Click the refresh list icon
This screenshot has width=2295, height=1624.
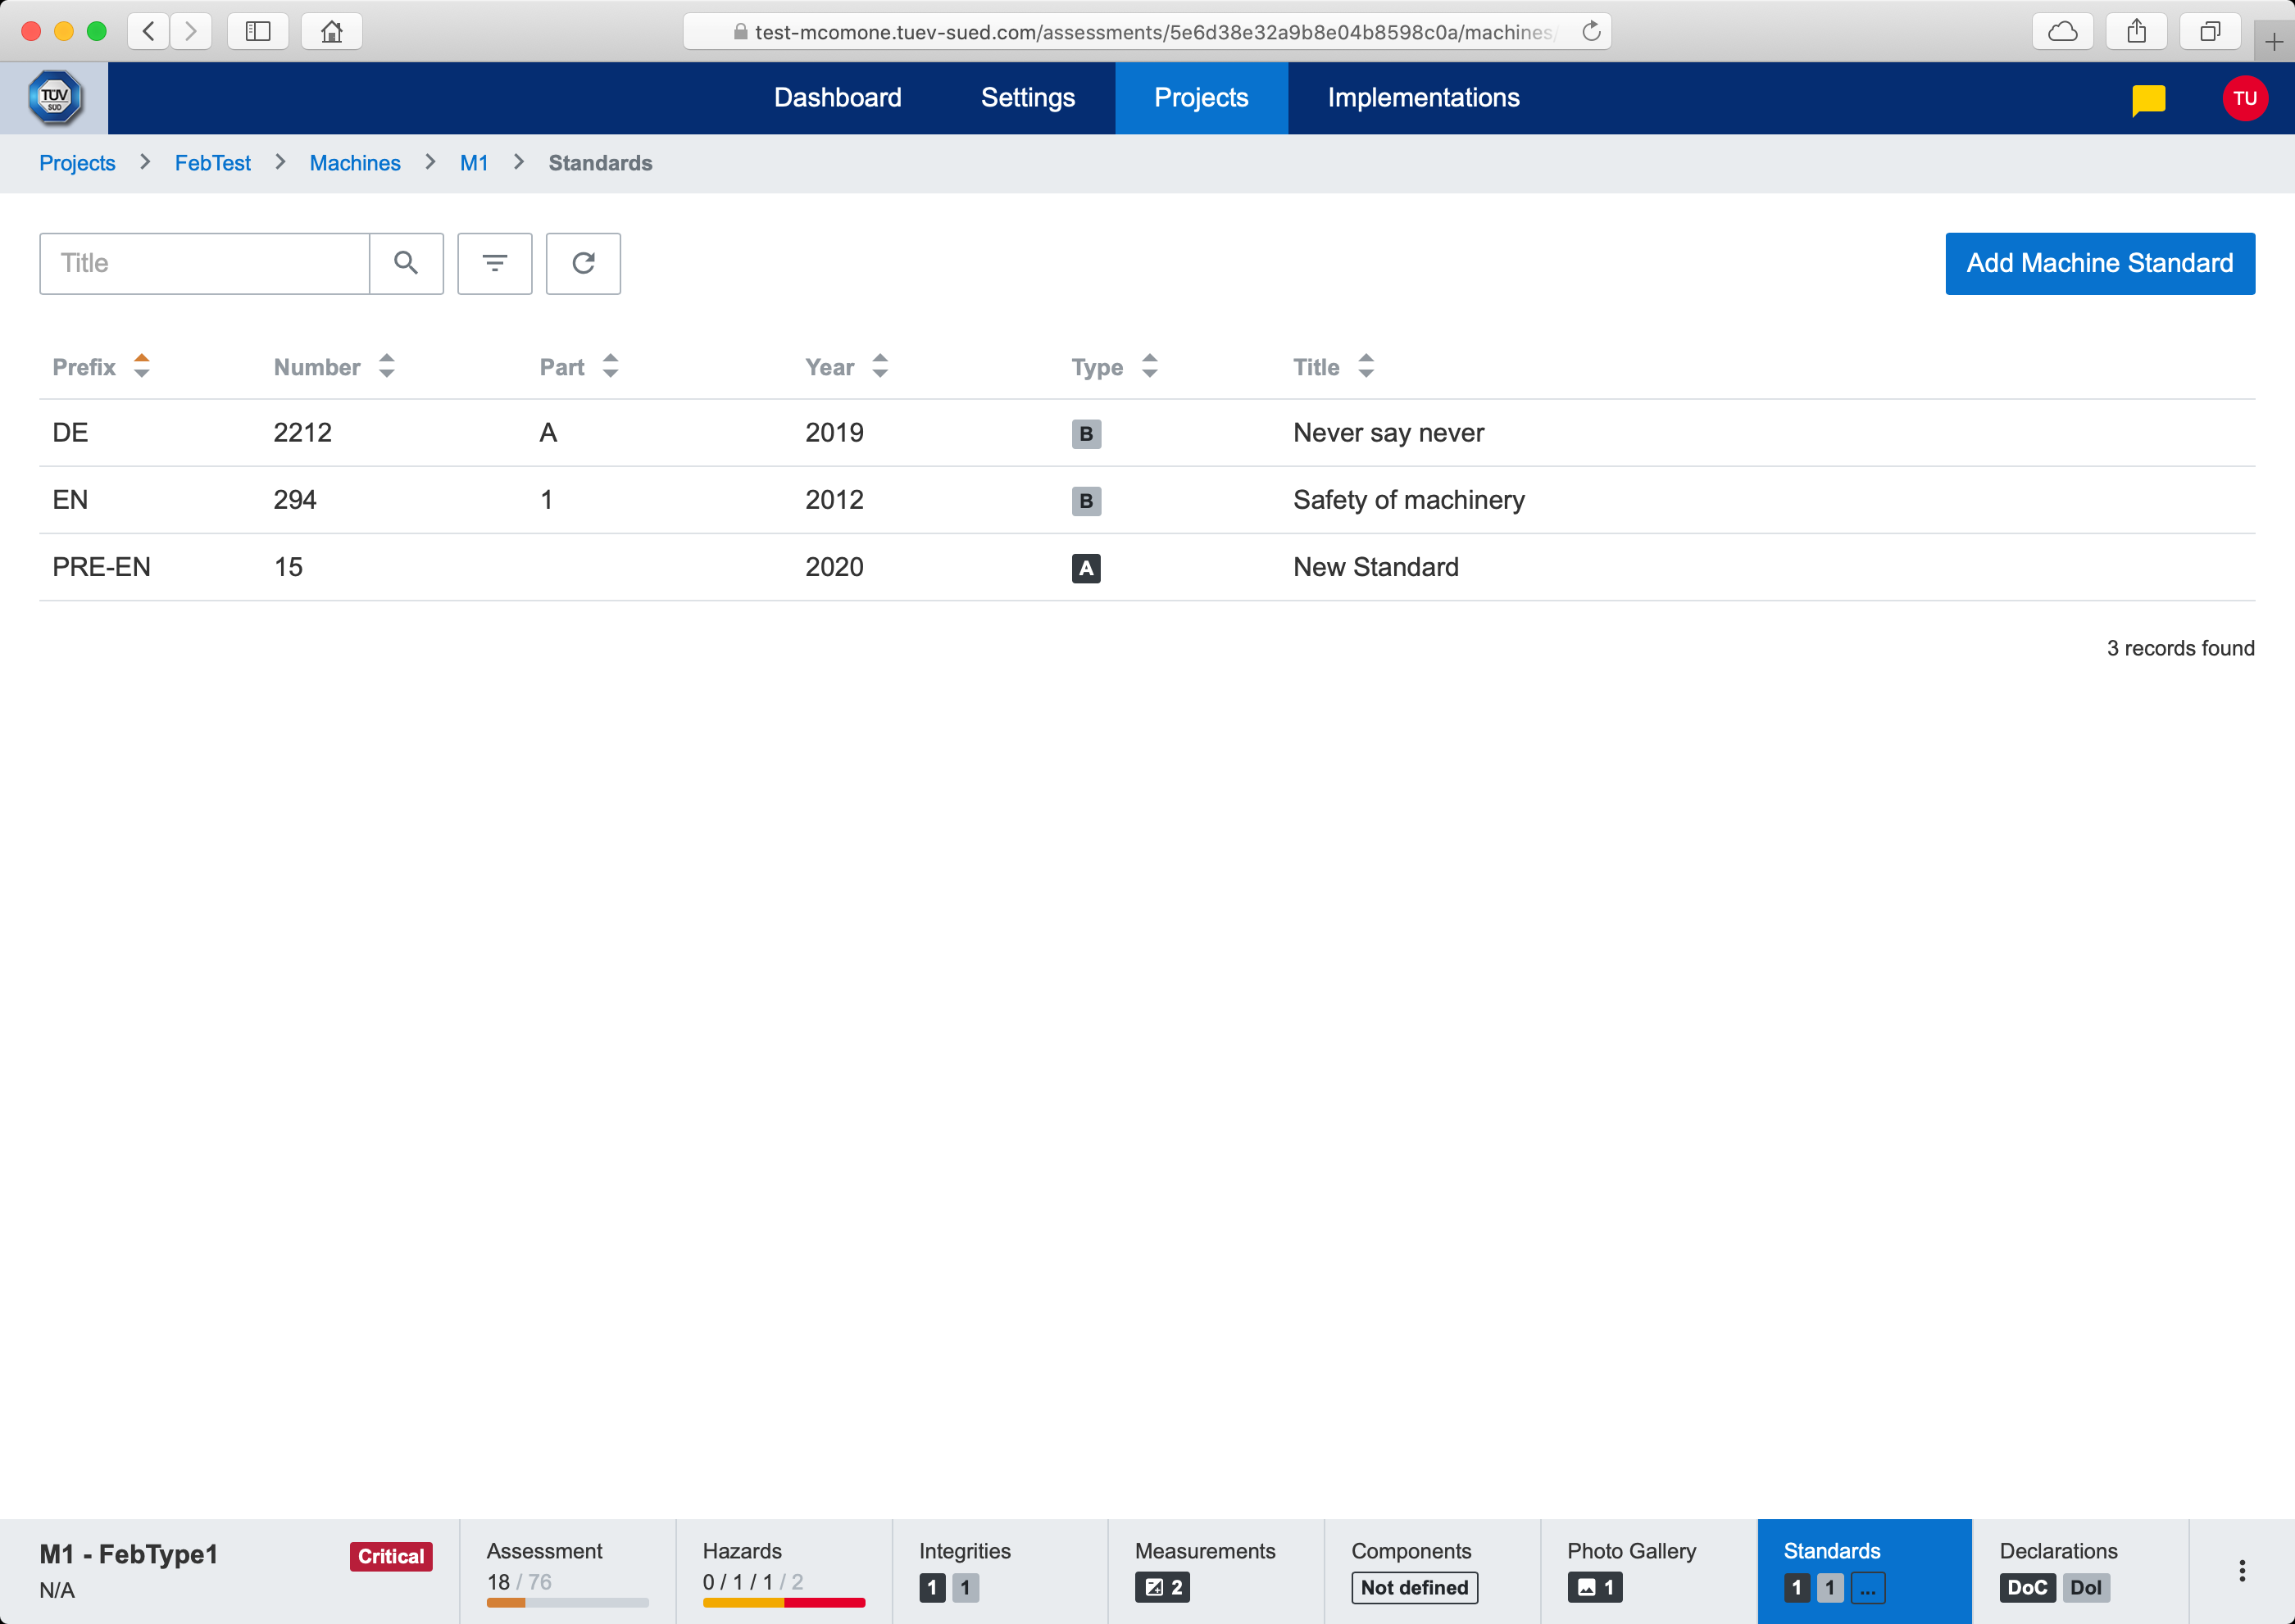click(x=584, y=263)
